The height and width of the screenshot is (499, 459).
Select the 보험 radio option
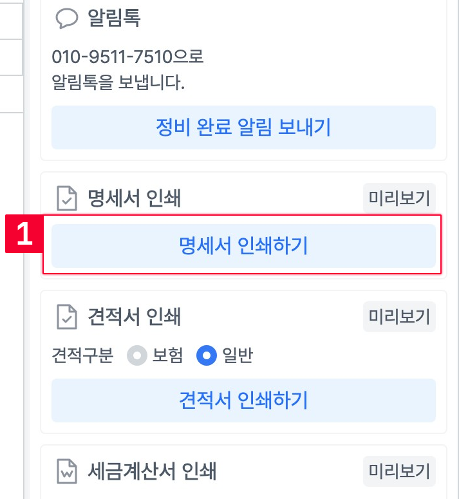tap(136, 356)
